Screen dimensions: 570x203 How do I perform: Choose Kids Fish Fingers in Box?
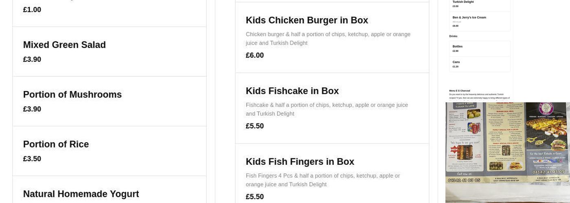click(300, 162)
